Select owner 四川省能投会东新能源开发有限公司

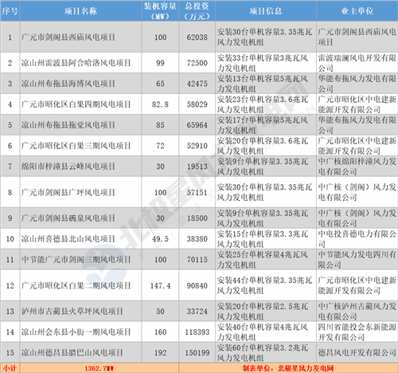[x=357, y=332]
